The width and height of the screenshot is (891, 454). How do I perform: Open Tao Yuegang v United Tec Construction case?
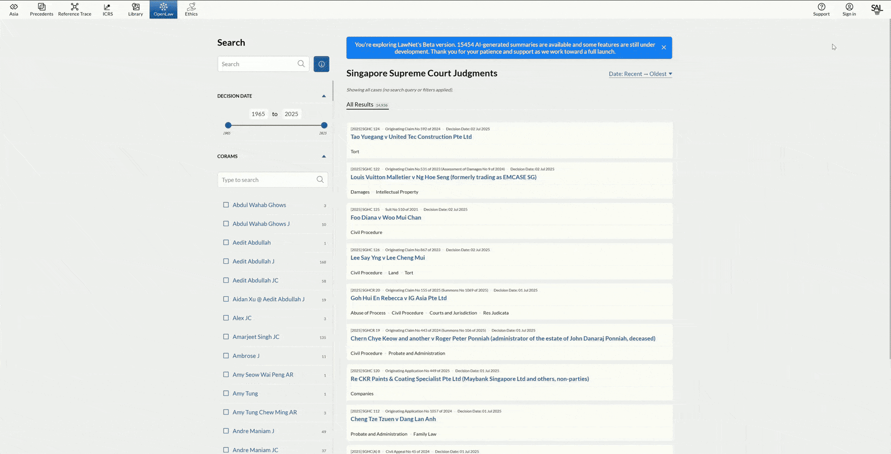click(411, 137)
